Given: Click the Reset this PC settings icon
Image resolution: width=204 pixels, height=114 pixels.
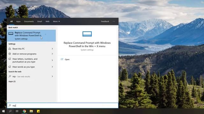Looking at the screenshot, I should (x=10, y=49).
